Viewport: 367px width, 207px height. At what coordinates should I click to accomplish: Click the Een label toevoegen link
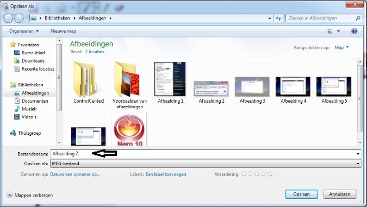click(x=166, y=174)
